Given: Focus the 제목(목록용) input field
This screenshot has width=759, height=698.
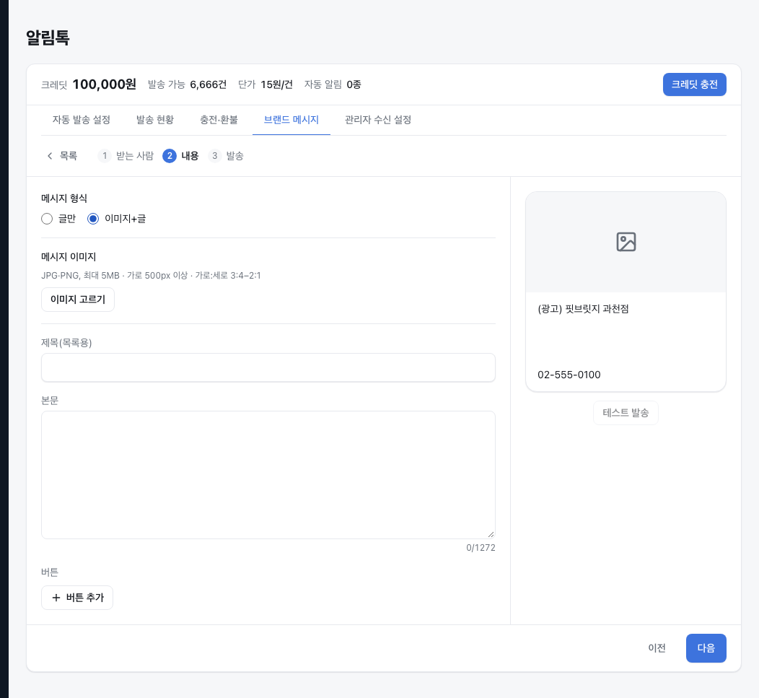Looking at the screenshot, I should pos(268,367).
